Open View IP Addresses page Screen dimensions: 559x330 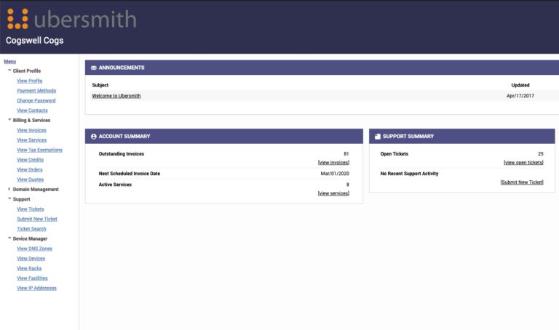tap(36, 288)
